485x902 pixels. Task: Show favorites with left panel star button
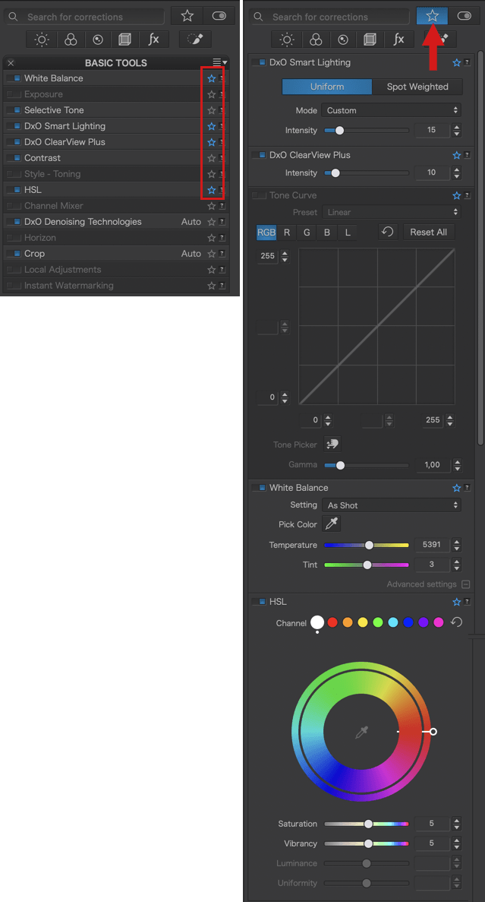(x=187, y=16)
